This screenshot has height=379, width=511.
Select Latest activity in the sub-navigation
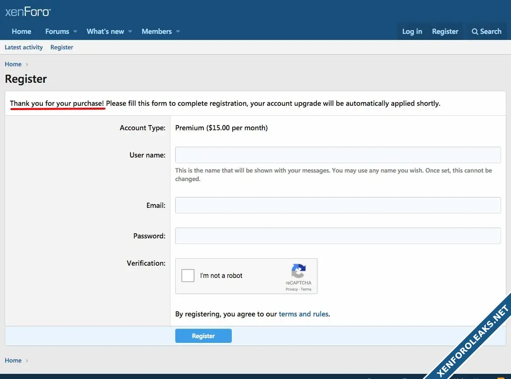click(x=24, y=47)
